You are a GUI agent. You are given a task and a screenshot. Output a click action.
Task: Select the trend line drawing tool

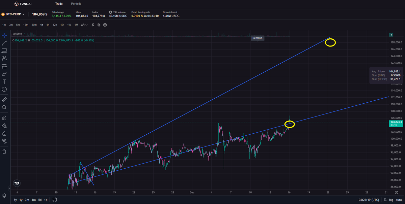(4, 43)
